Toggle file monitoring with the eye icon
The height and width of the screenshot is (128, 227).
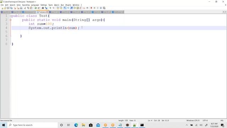(87, 8)
